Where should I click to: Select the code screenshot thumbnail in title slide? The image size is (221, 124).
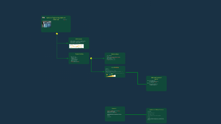coord(47,24)
